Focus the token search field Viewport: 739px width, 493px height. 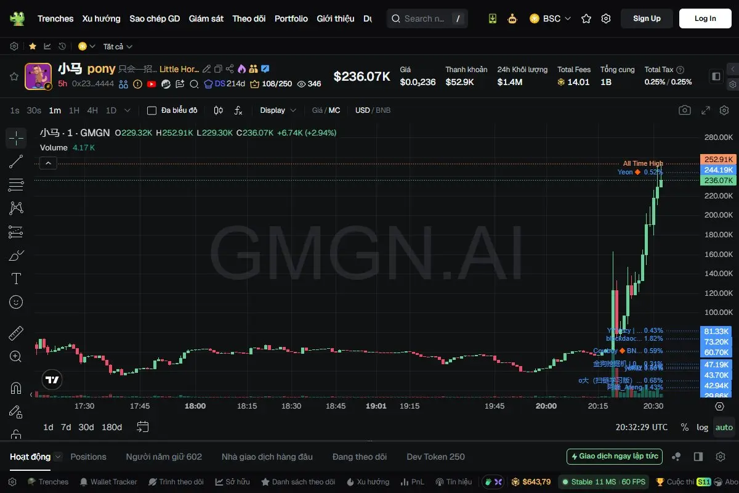(x=427, y=18)
